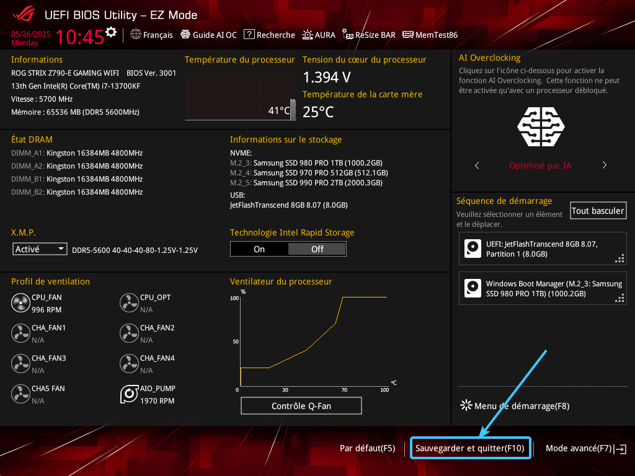Click the Mode avancé exit arrow icon
The width and height of the screenshot is (635, 476).
coord(620,449)
